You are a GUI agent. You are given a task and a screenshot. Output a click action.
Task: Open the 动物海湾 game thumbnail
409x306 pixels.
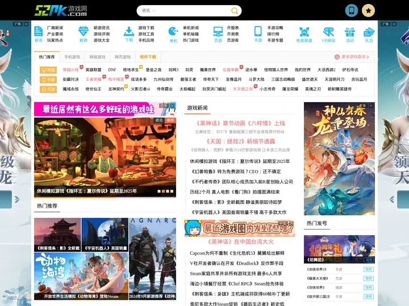(x=81, y=277)
